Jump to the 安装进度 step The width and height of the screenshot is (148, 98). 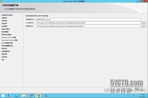(4, 57)
